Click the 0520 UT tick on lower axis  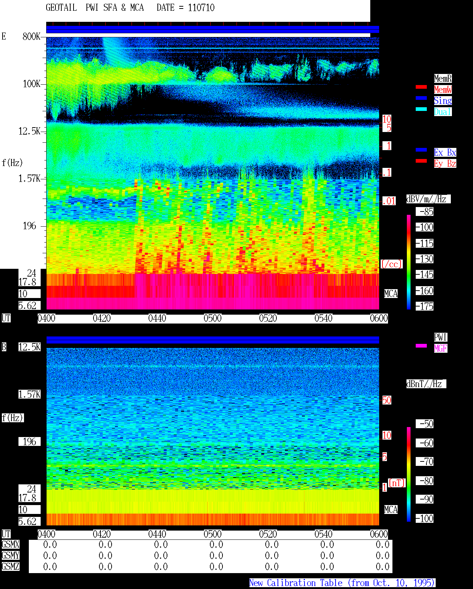point(268,534)
